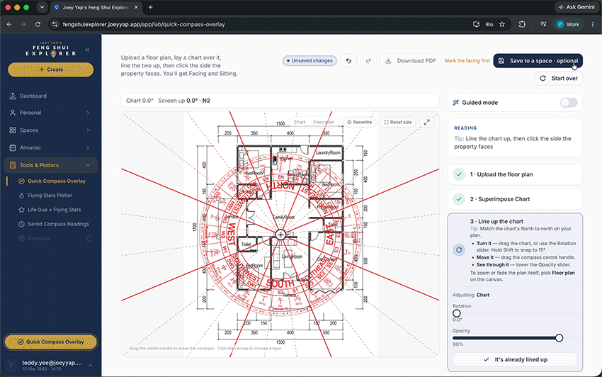Screen dimensions: 602x377
Task: Open Life Gua × Flying Stars
Action: pyautogui.click(x=54, y=210)
